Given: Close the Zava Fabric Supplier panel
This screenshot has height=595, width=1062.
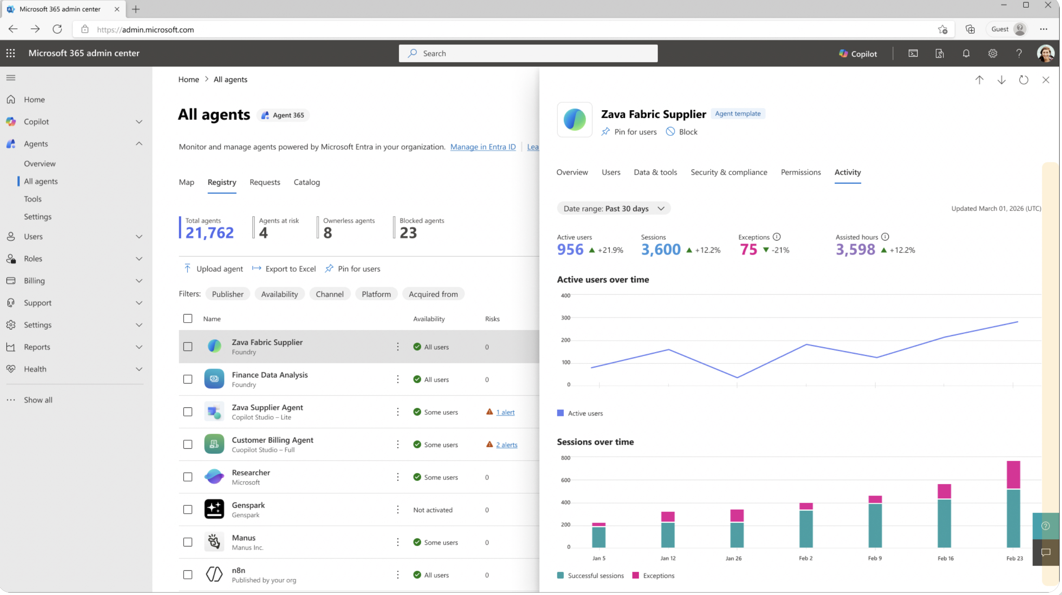Looking at the screenshot, I should pyautogui.click(x=1045, y=80).
